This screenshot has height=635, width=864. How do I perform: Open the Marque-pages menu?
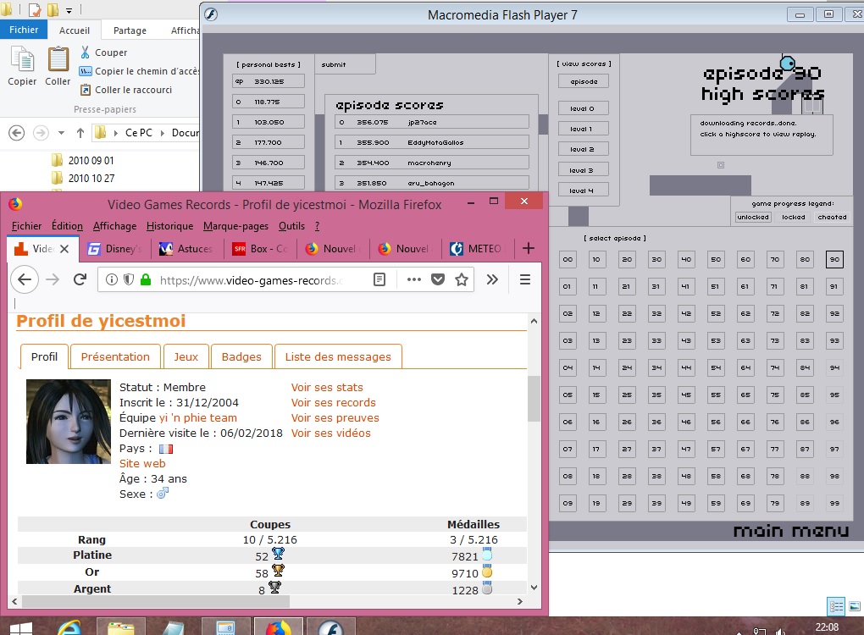click(235, 226)
